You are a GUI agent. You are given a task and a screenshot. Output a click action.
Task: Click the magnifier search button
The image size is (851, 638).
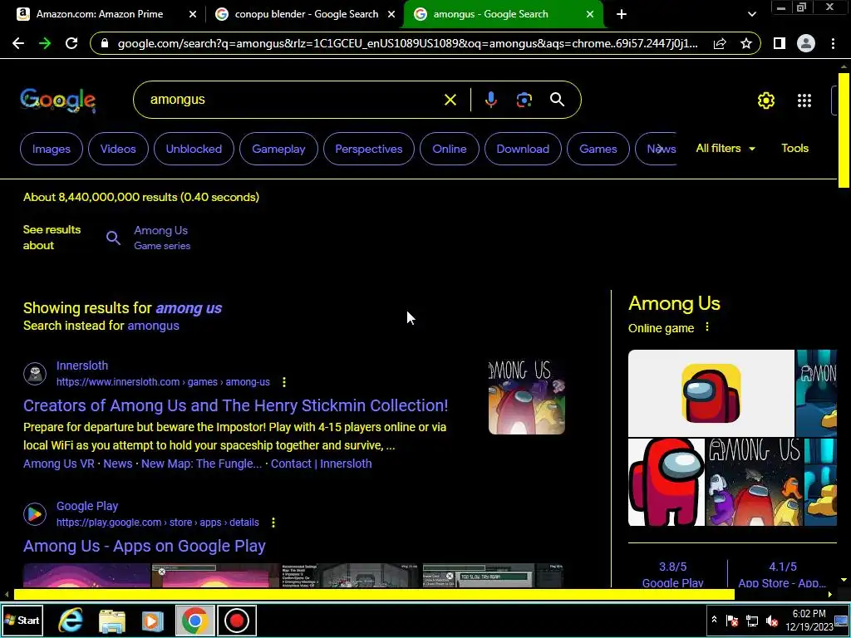pyautogui.click(x=558, y=100)
